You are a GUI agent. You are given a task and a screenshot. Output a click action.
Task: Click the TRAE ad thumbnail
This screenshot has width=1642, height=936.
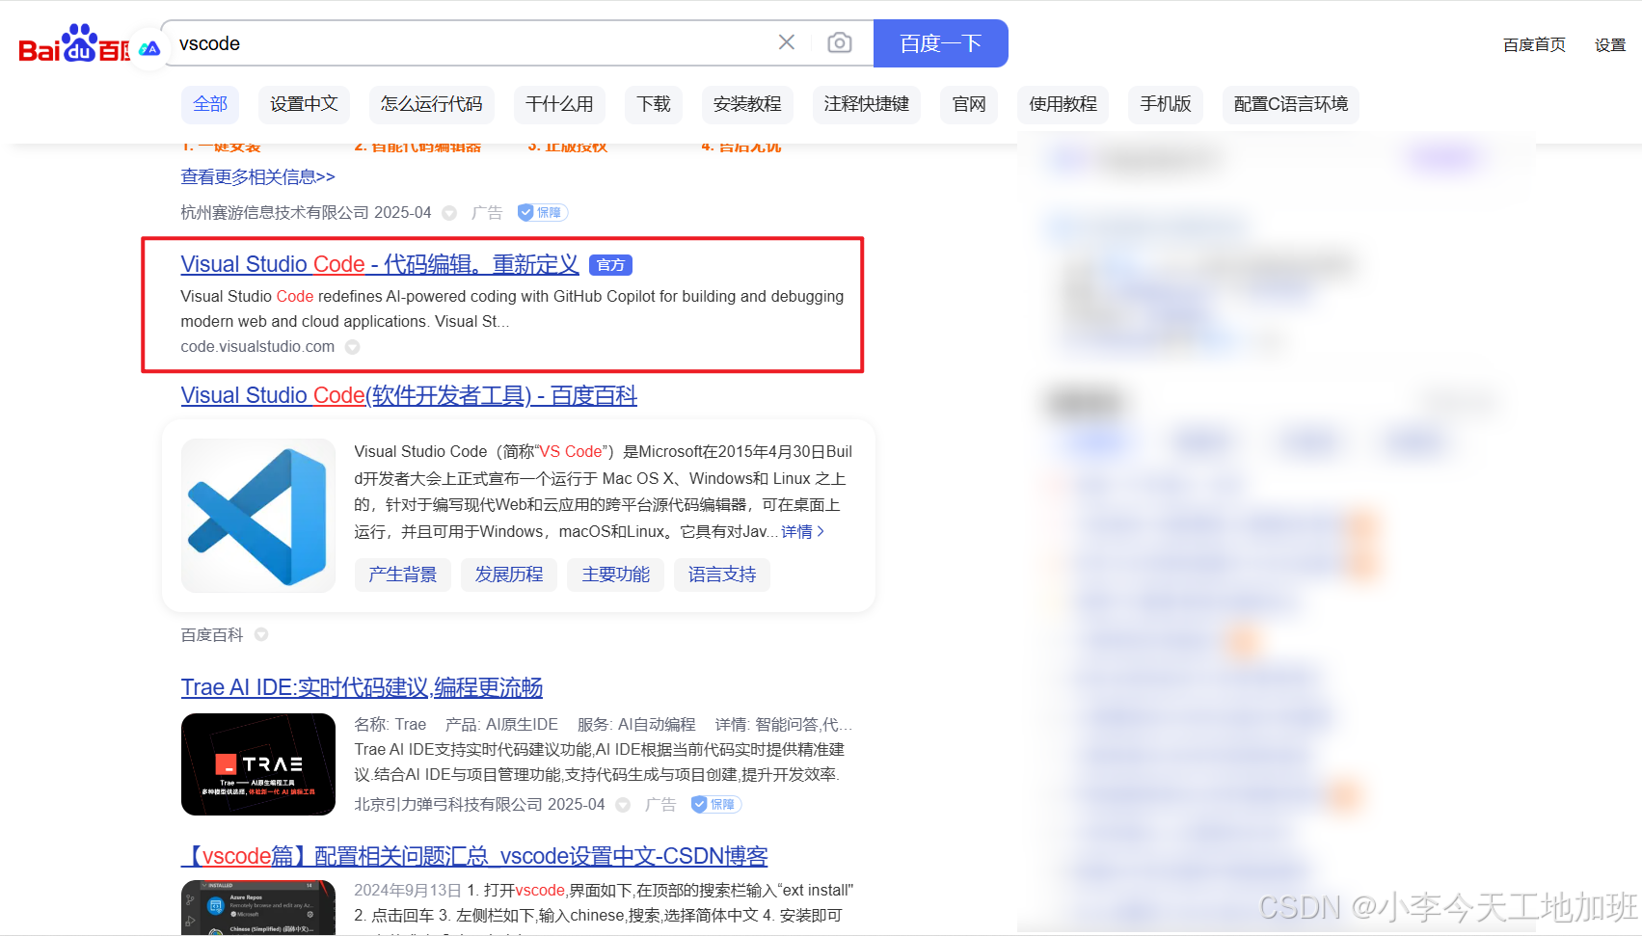258,764
